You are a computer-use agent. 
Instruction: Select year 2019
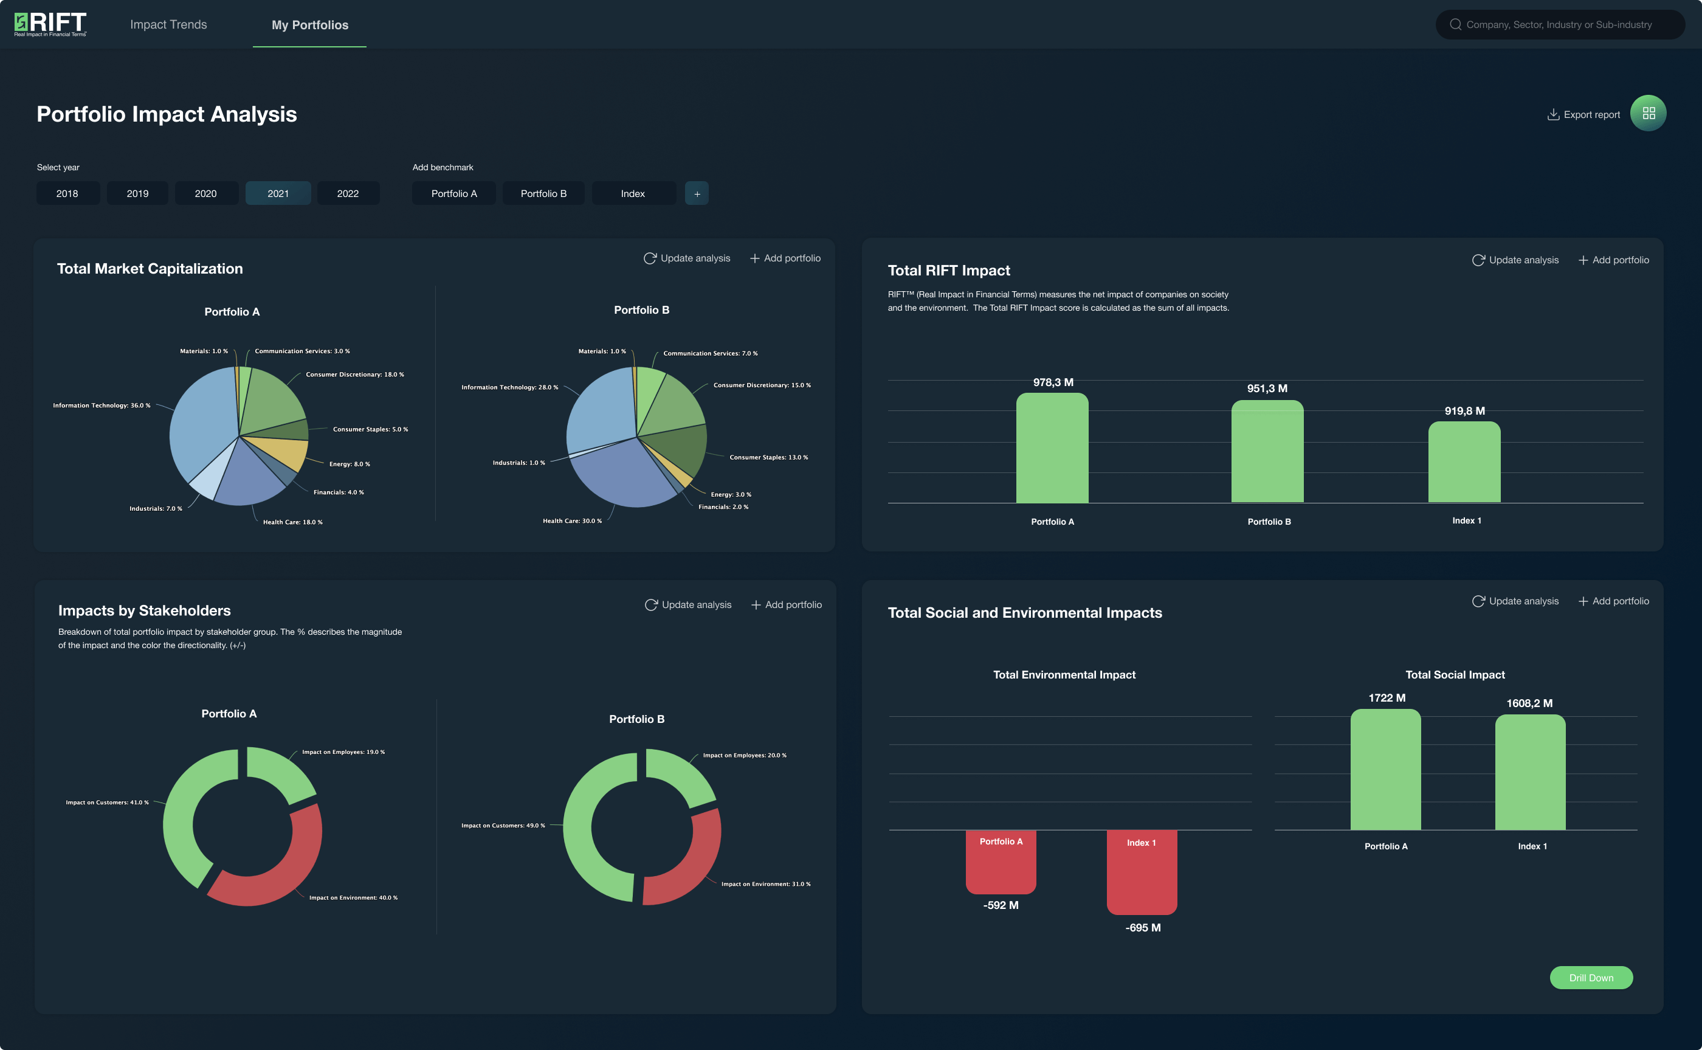click(137, 193)
